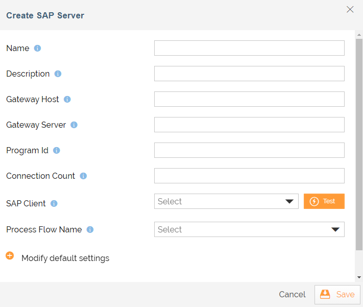
Task: Click the scrollbar down arrow
Action: (359, 277)
